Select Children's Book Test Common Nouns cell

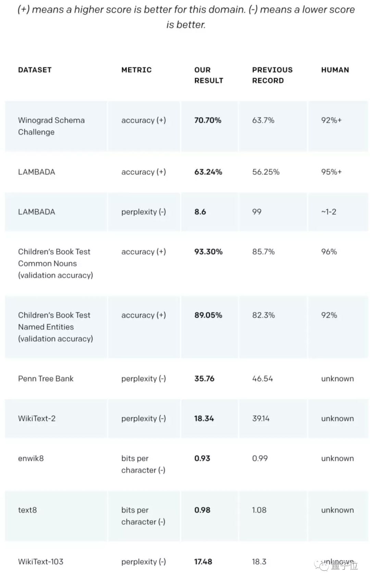56,263
